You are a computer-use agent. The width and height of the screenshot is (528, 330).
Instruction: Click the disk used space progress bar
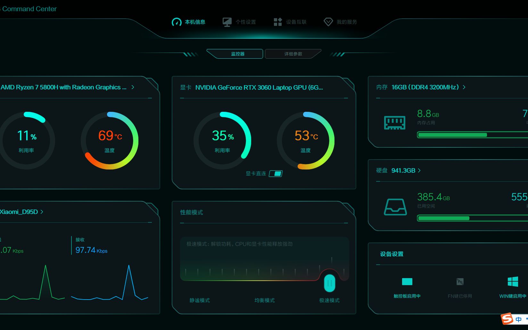tap(473, 218)
